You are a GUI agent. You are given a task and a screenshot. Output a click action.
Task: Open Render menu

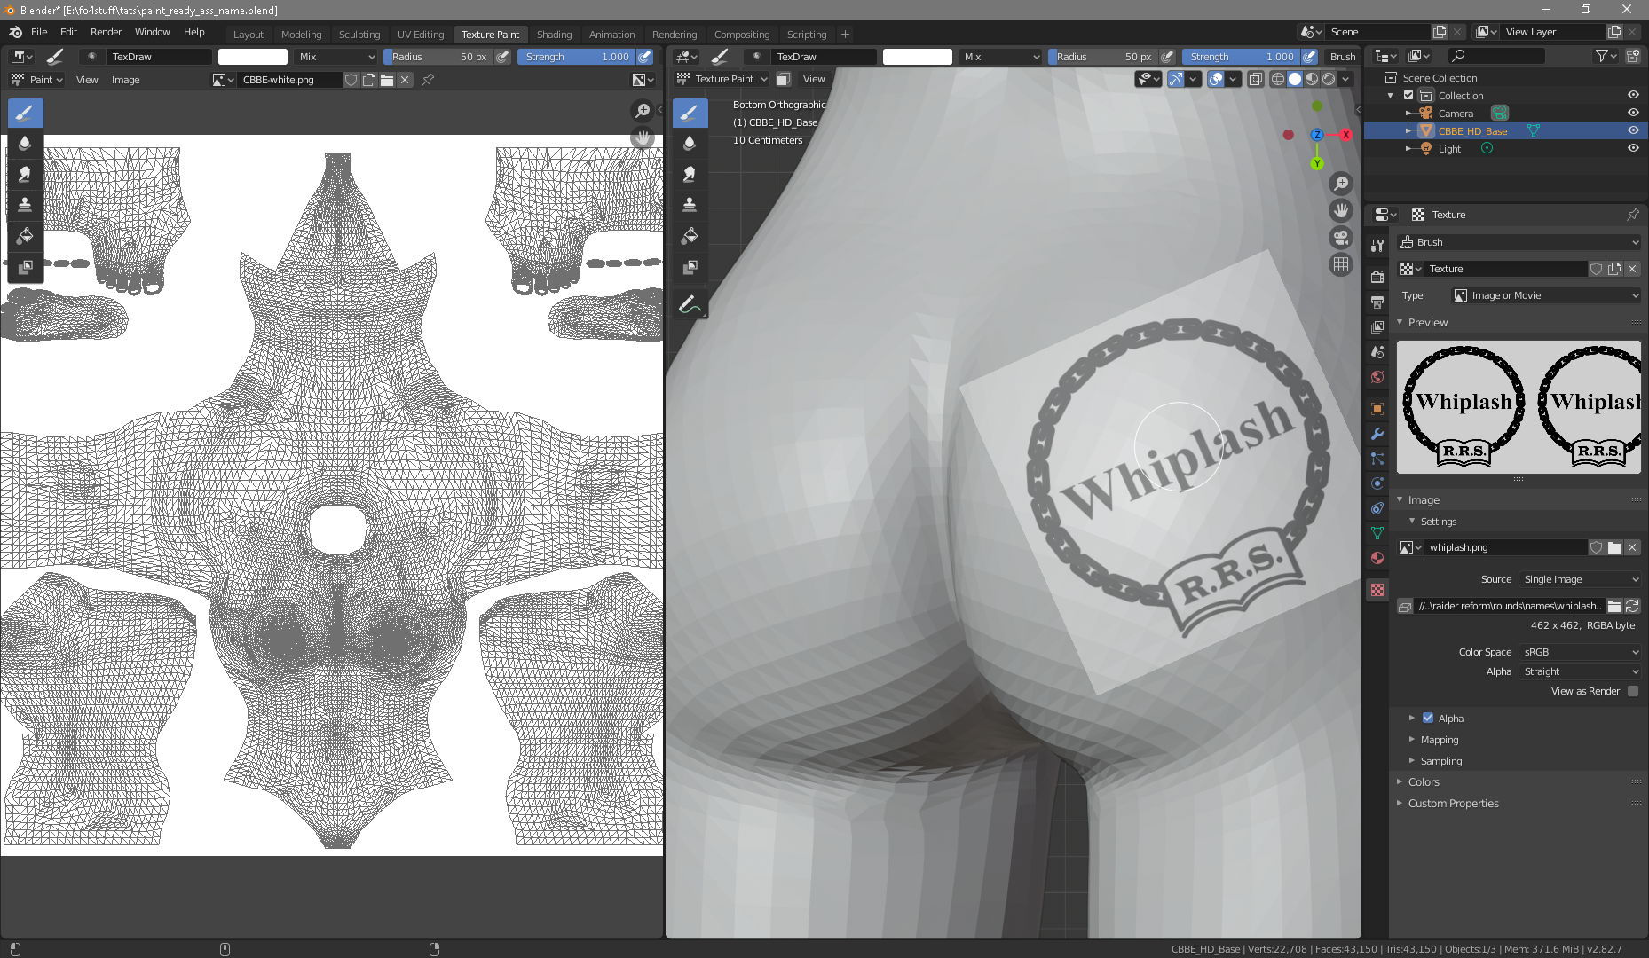(106, 32)
